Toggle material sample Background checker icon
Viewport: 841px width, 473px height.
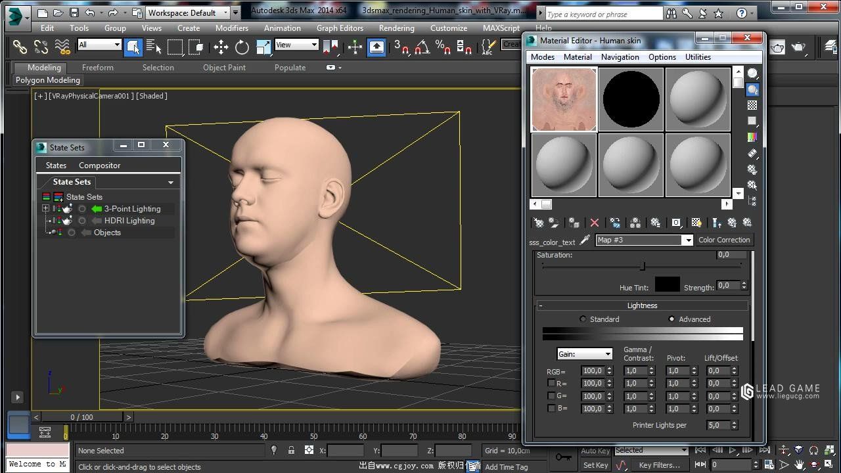[752, 105]
